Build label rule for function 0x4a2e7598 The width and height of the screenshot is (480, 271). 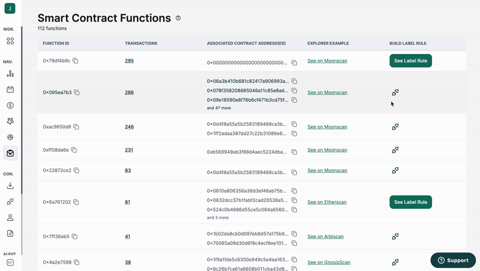395,262
